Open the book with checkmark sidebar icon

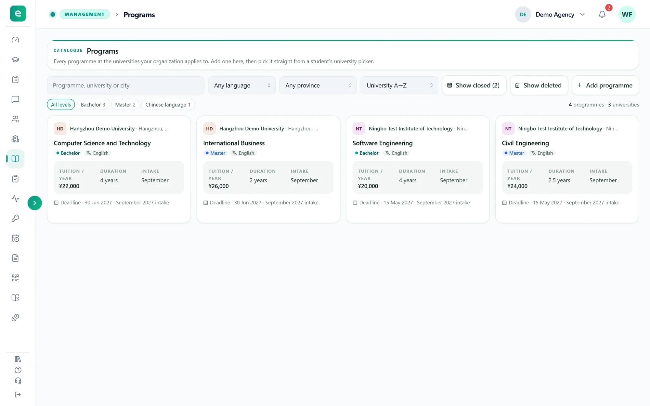pos(15,298)
